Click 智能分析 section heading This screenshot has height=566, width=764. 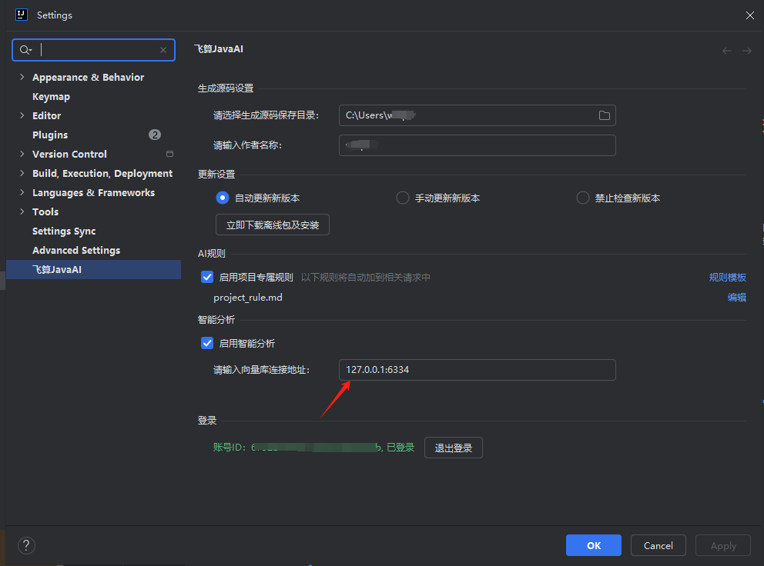(x=216, y=320)
